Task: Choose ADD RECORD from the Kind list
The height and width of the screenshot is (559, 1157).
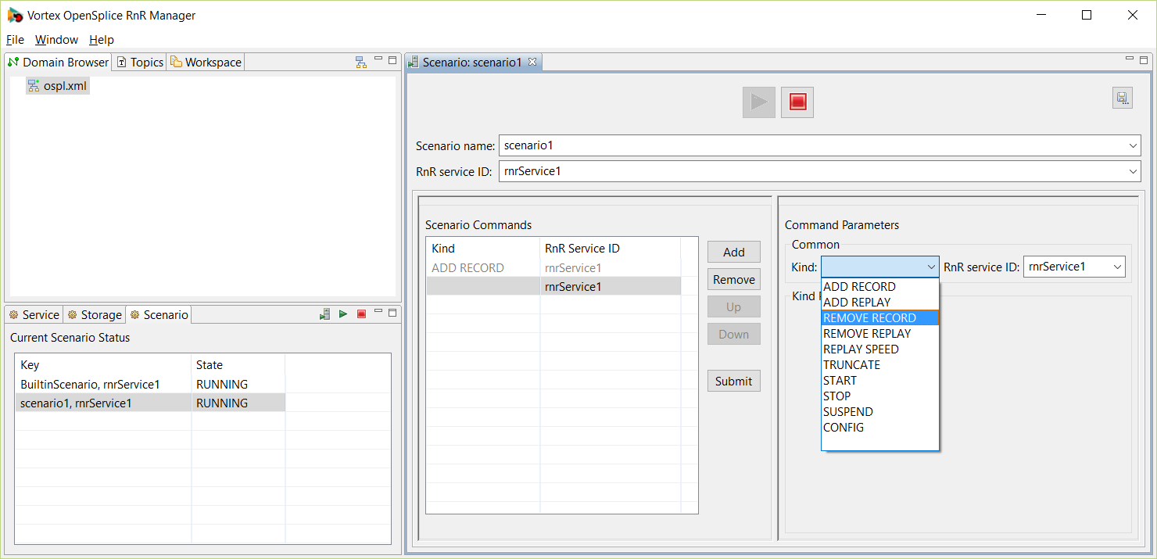Action: click(x=879, y=286)
